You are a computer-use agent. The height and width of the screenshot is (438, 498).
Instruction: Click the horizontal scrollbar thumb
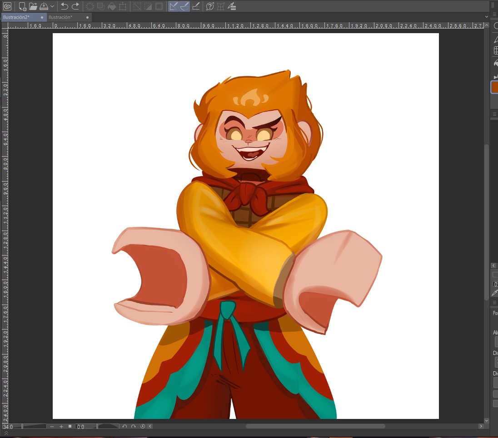pyautogui.click(x=315, y=426)
